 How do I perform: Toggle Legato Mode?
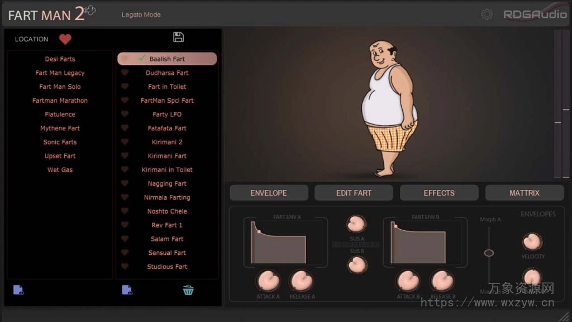pyautogui.click(x=141, y=15)
